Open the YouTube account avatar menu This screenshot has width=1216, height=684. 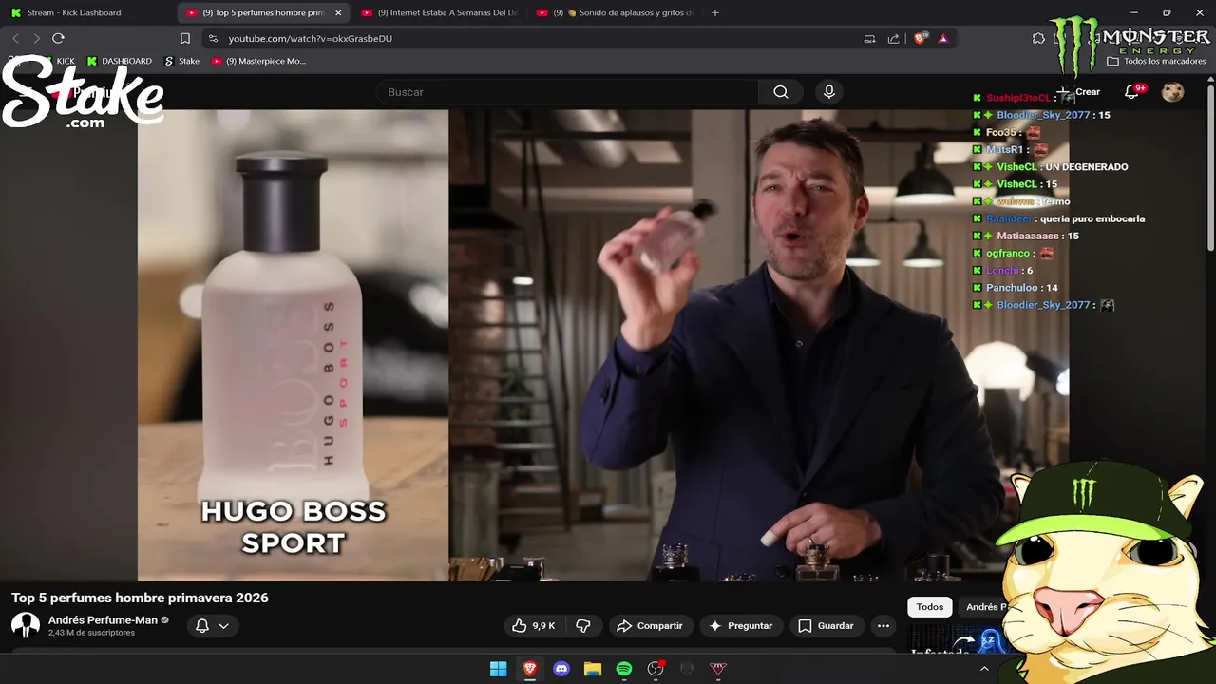(1173, 92)
